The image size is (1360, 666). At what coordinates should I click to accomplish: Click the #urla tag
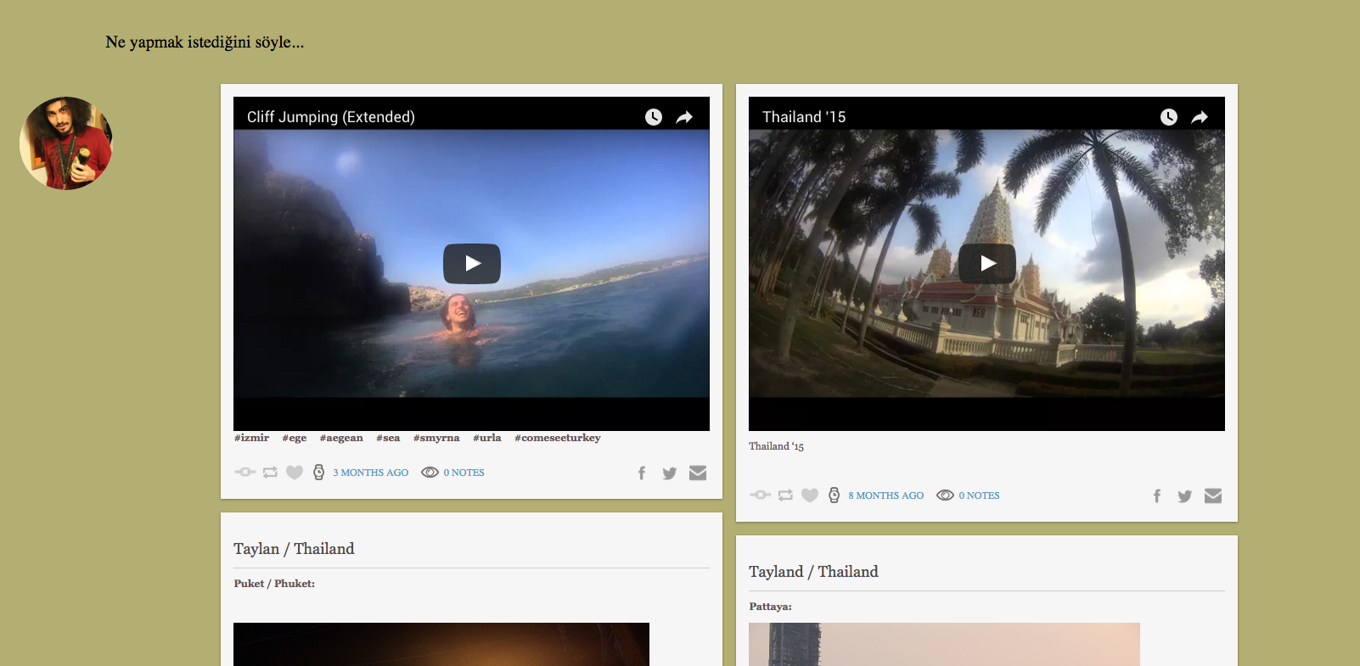pos(487,438)
